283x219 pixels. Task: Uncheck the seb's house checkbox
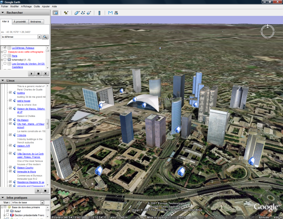click(10, 100)
